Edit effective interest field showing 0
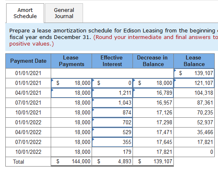 coord(112,83)
